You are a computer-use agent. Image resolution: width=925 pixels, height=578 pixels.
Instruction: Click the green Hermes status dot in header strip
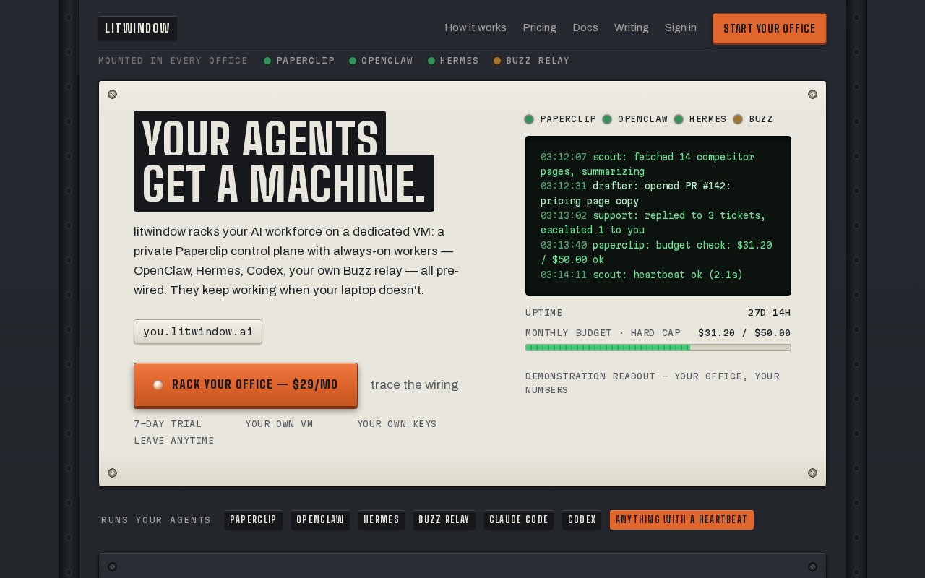[x=431, y=61]
